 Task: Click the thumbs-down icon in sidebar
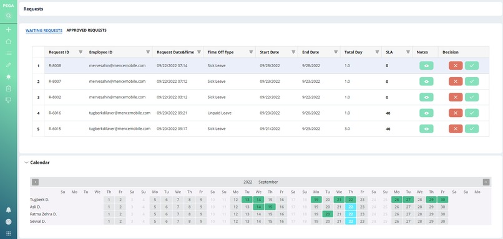9,100
